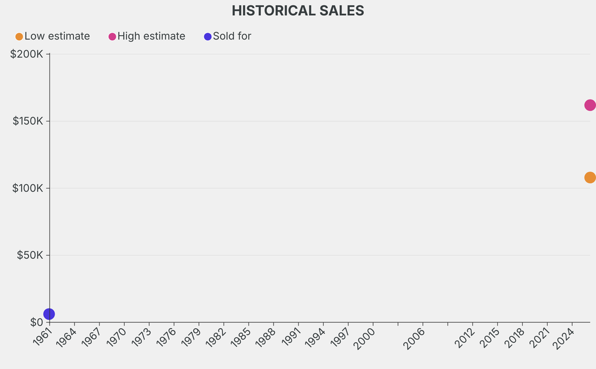Screen dimensions: 596x369
Task: Toggle the High estimate series label
Action: coord(151,36)
